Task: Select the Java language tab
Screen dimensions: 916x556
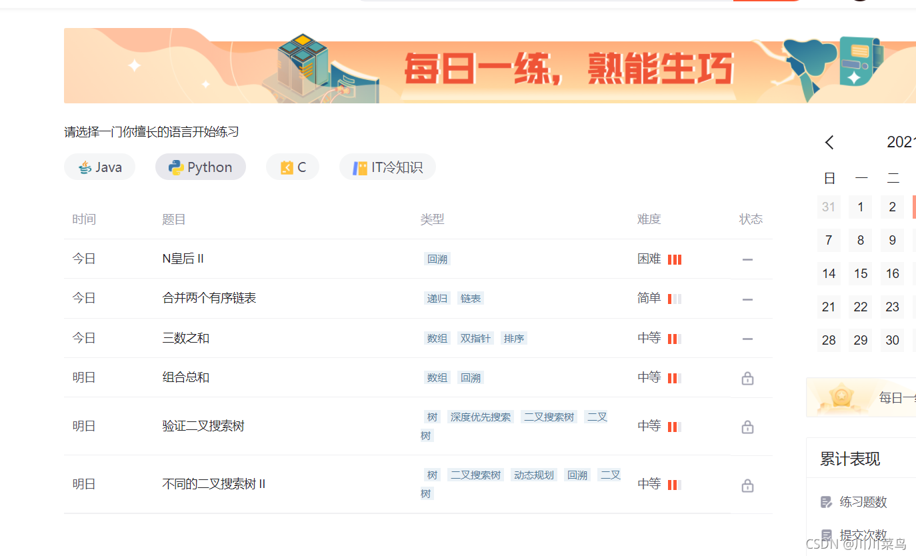Action: [99, 167]
